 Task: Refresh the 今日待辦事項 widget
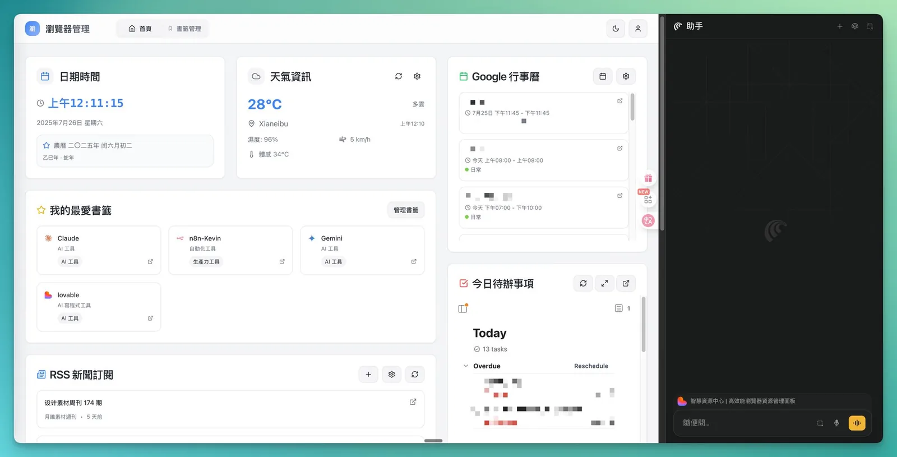[583, 284]
